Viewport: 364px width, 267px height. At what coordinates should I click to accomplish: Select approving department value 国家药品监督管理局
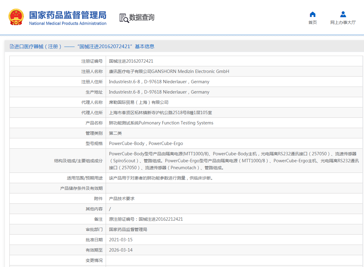[x=128, y=229]
